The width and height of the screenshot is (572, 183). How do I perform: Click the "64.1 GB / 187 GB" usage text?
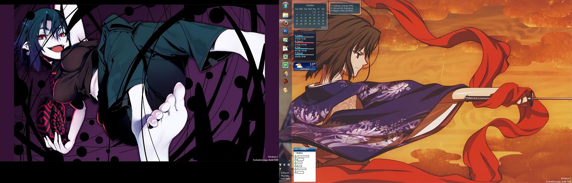point(301,51)
